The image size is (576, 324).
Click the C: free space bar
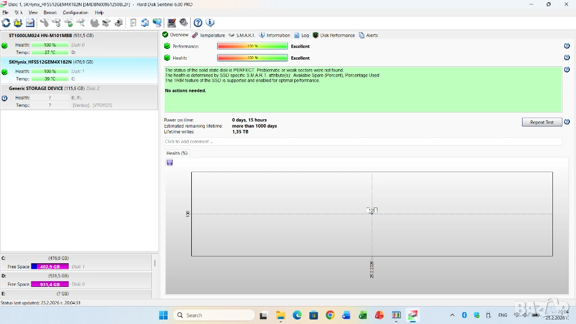tap(49, 267)
